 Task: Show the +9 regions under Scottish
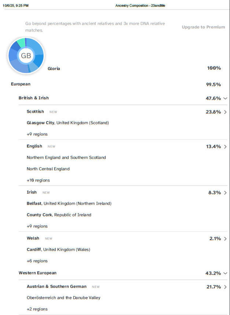37,134
